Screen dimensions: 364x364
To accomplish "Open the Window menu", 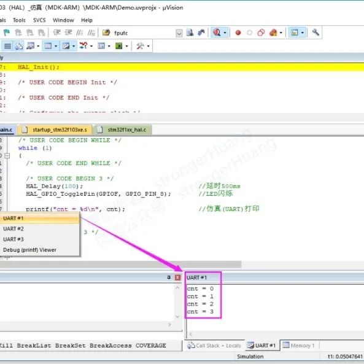I will click(x=63, y=20).
